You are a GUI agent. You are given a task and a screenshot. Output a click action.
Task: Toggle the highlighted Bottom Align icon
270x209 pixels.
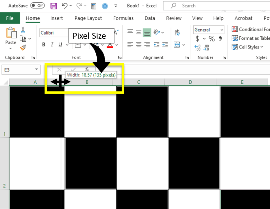coord(147,33)
